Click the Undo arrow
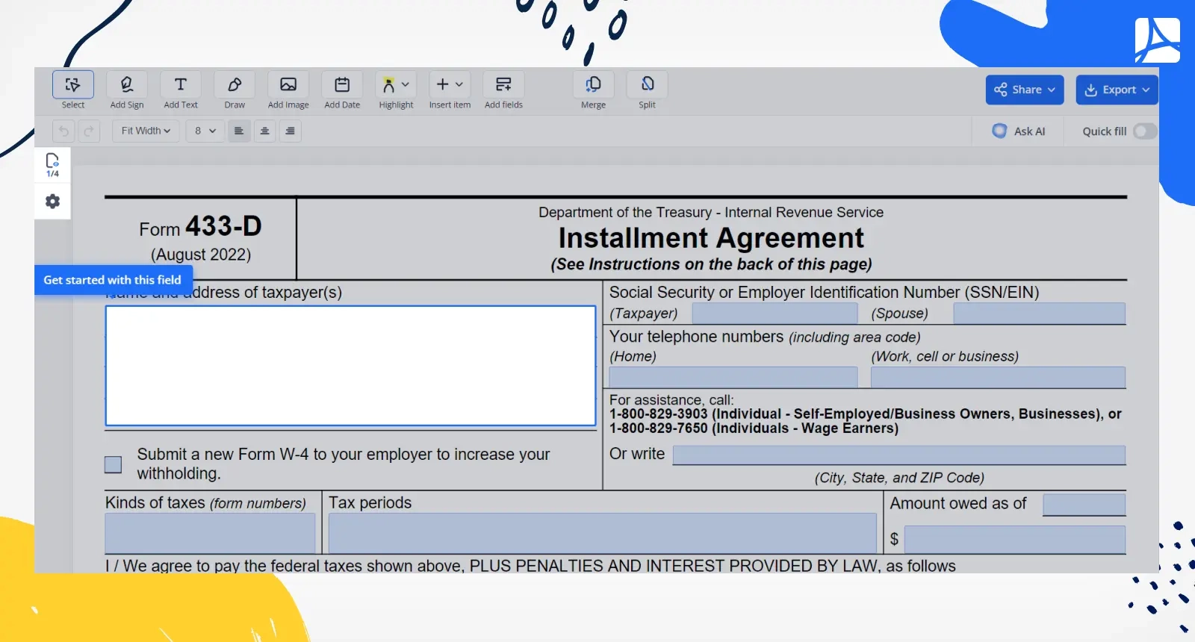The height and width of the screenshot is (642, 1195). [64, 131]
